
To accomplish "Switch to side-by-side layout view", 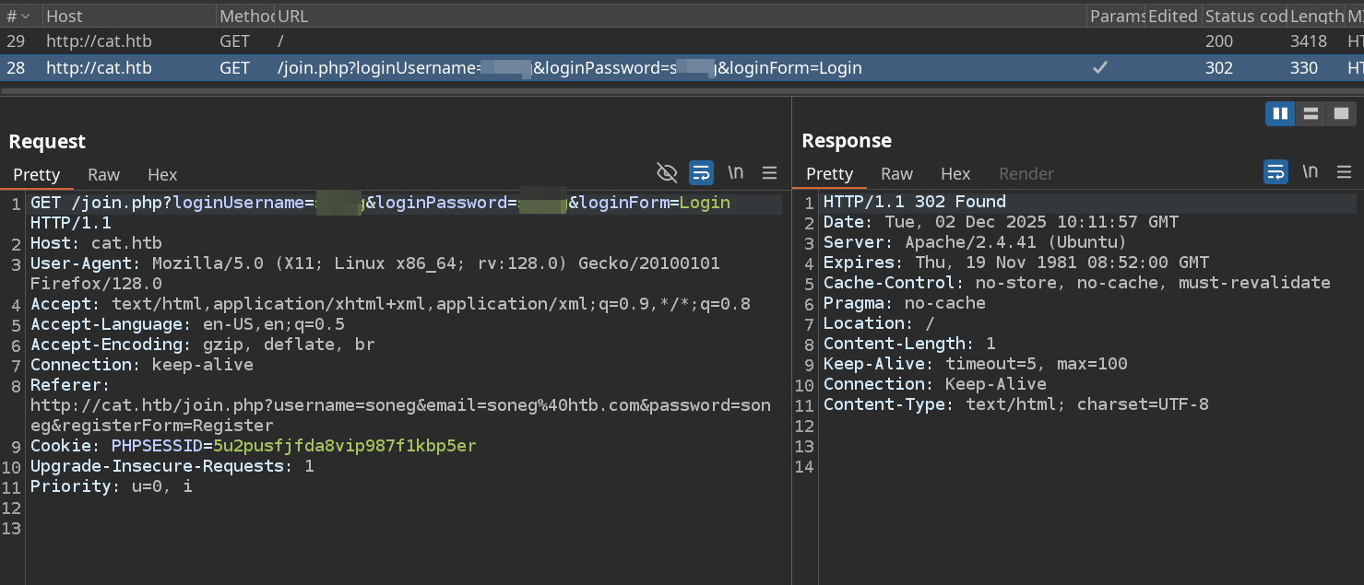I will 1280,113.
